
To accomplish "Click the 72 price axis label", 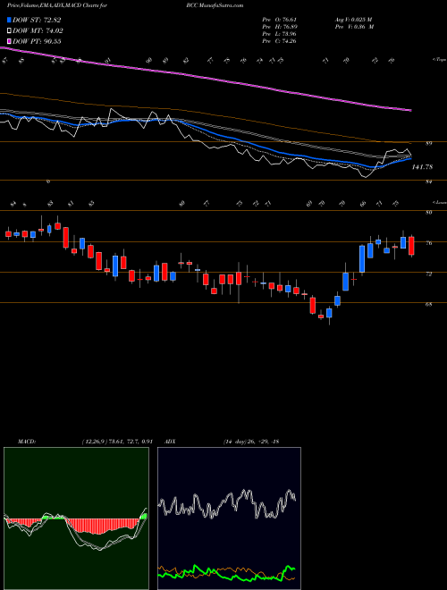I will coord(428,274).
